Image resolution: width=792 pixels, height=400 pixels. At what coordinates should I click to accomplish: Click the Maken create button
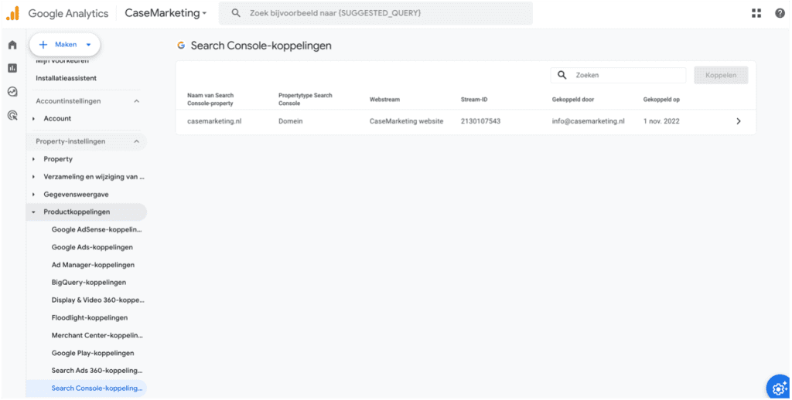(65, 45)
